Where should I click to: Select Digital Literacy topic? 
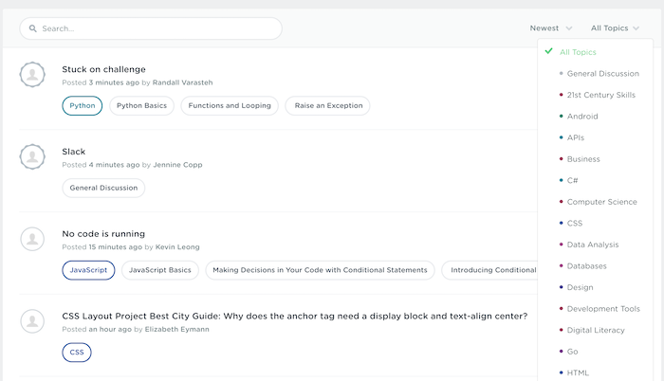click(x=596, y=330)
